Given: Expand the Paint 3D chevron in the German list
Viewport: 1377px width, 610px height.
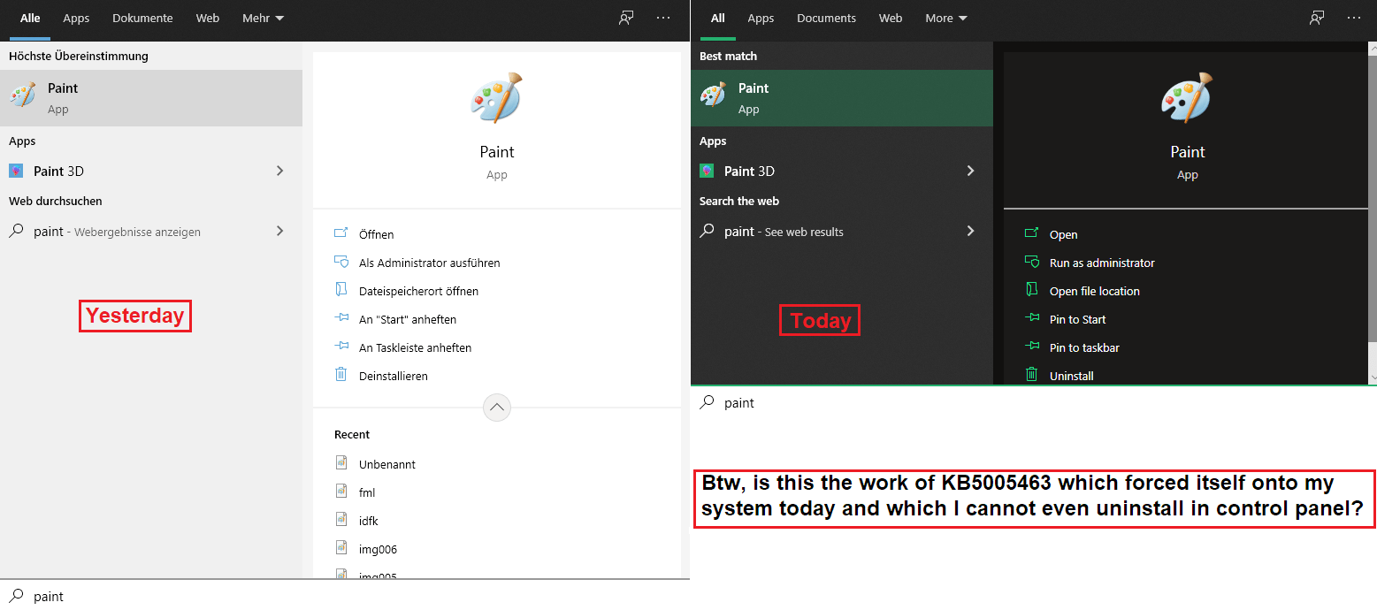Looking at the screenshot, I should [x=279, y=171].
